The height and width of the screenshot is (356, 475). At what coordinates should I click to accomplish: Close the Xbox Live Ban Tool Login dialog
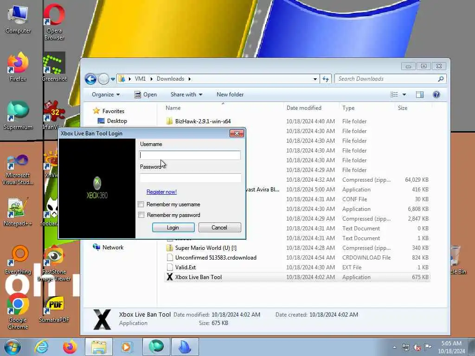pyautogui.click(x=237, y=133)
